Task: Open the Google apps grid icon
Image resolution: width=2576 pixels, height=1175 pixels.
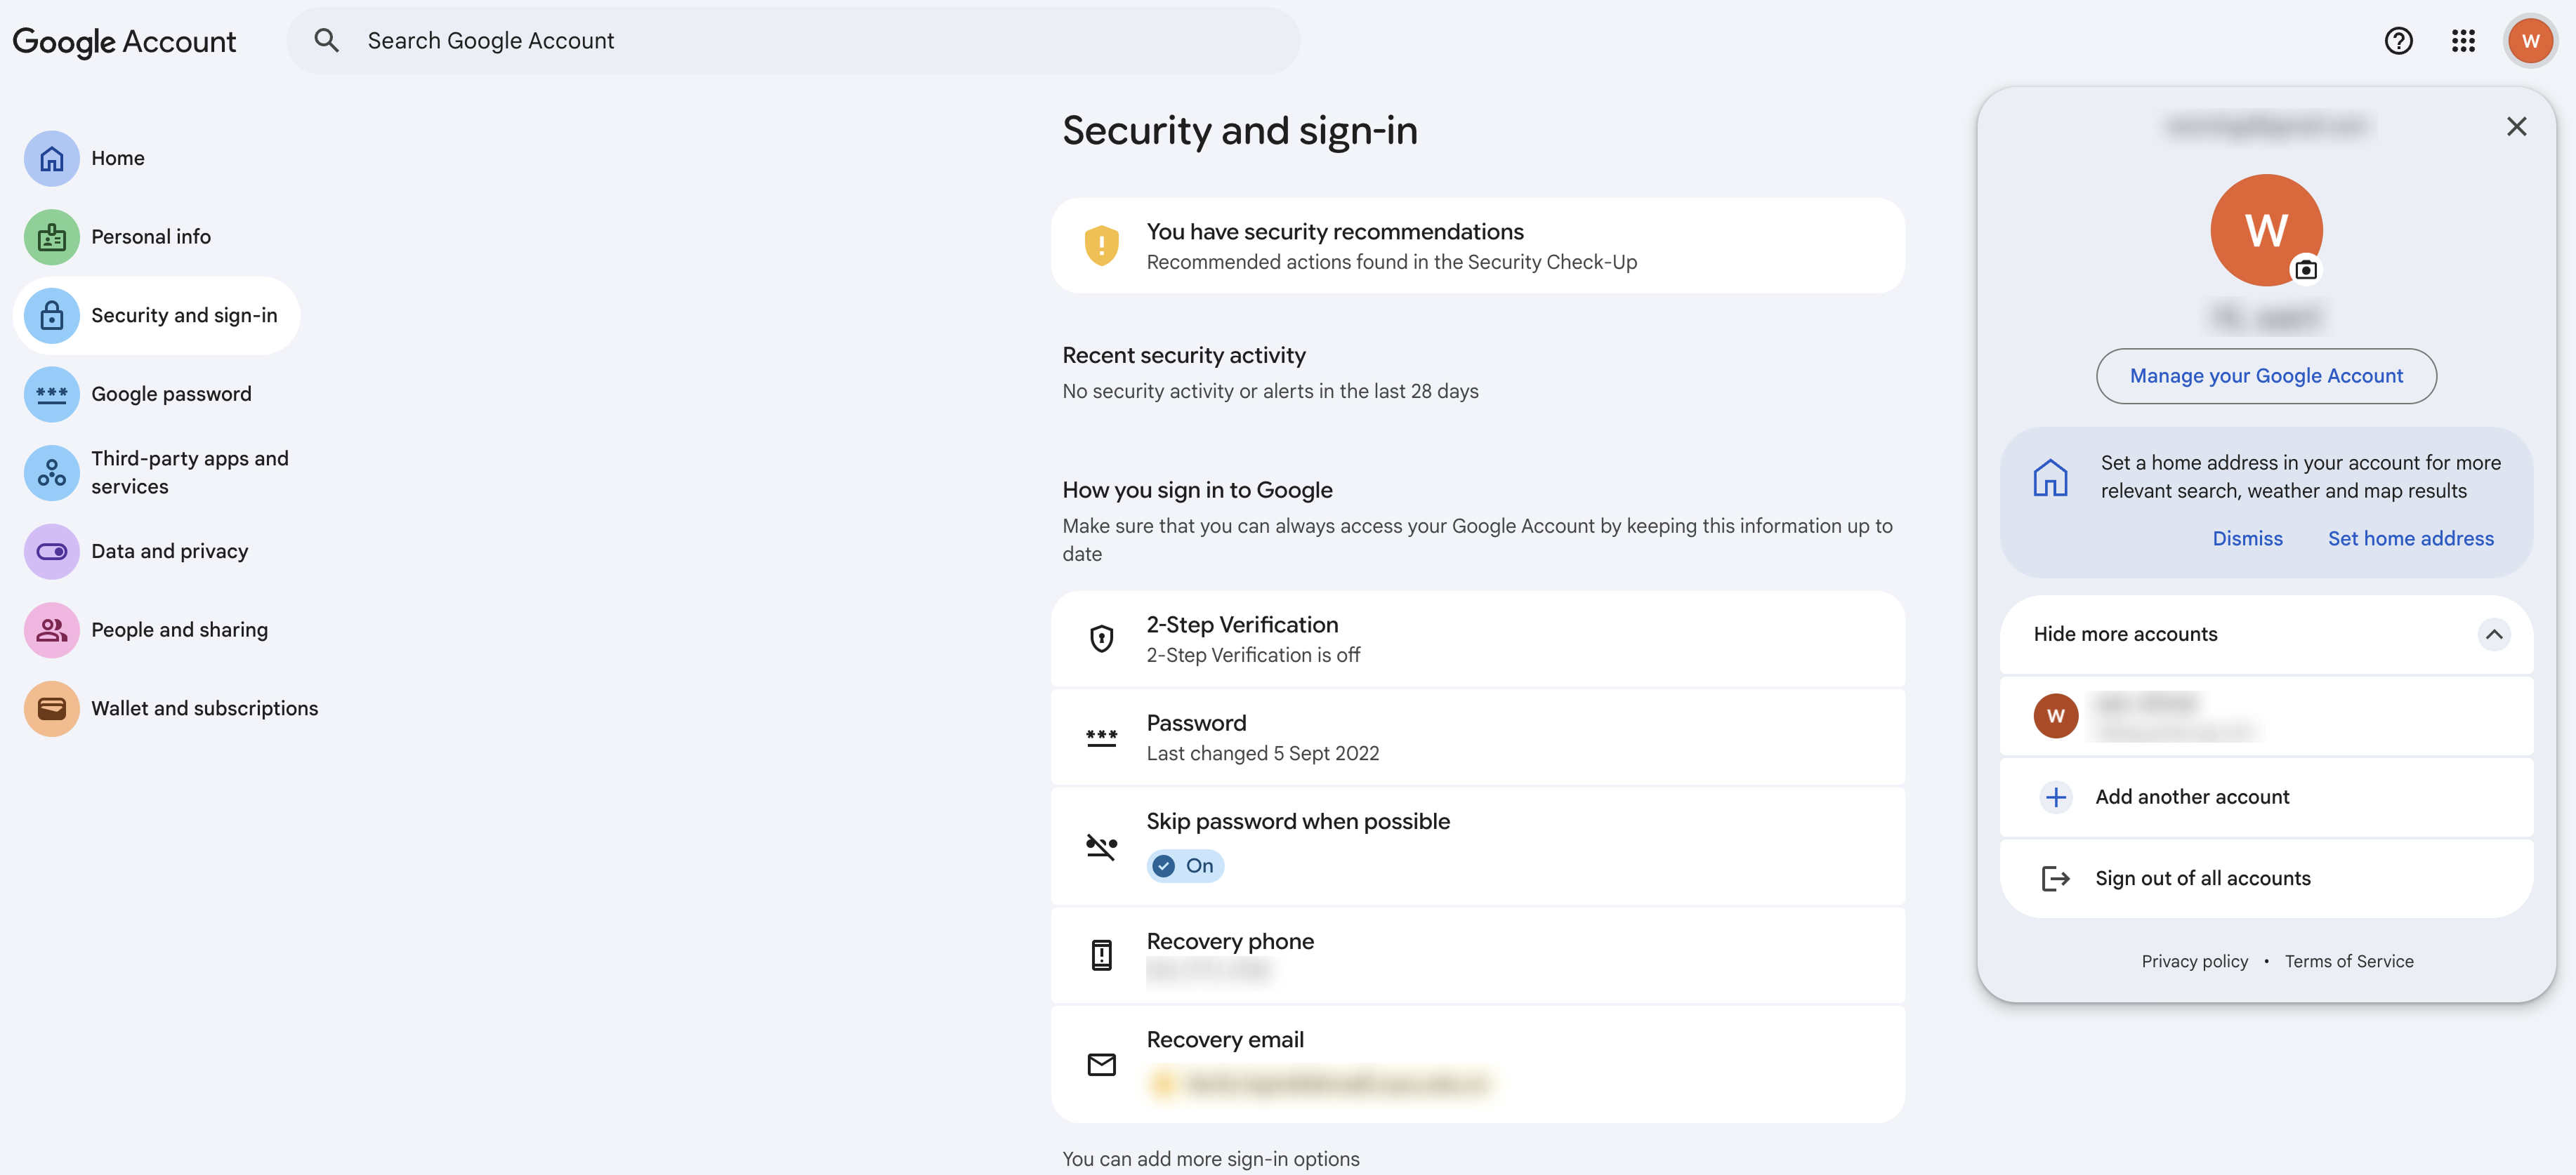Action: tap(2463, 41)
